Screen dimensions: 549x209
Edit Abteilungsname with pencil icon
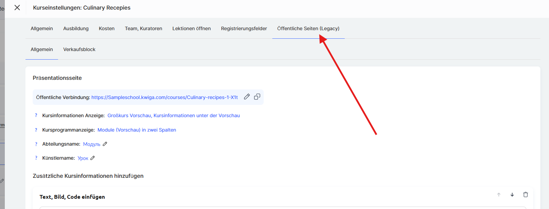pos(105,144)
